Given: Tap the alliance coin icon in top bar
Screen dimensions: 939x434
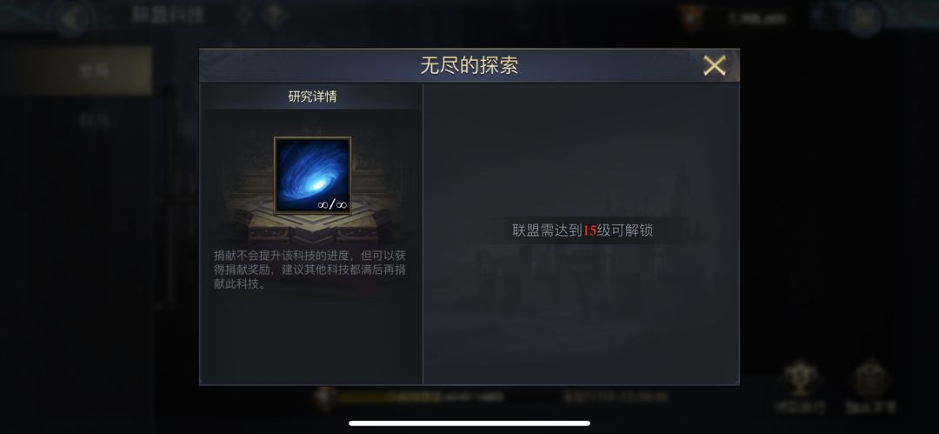Looking at the screenshot, I should point(692,17).
